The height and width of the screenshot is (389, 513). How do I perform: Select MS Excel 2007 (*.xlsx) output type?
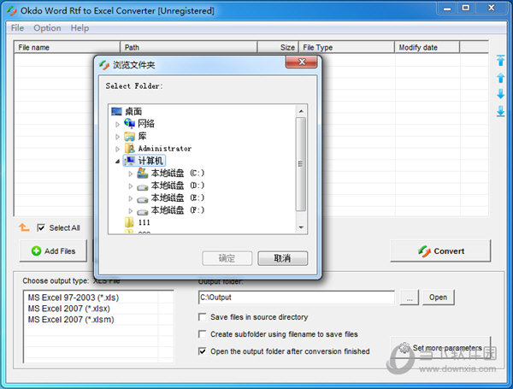[x=69, y=309]
